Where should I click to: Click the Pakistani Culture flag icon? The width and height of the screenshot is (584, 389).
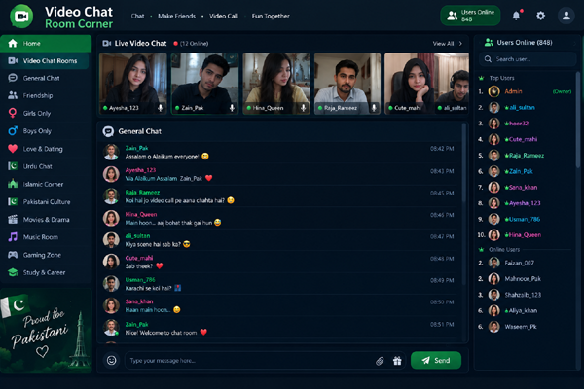pos(13,201)
